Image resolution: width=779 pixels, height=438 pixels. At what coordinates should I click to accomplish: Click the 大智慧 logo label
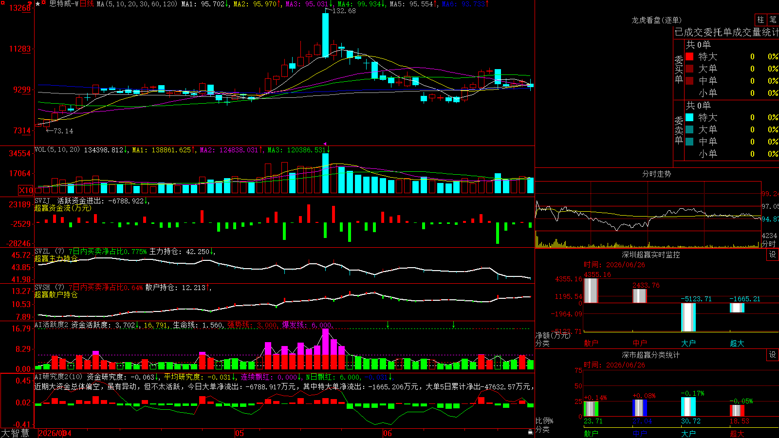tap(15, 433)
